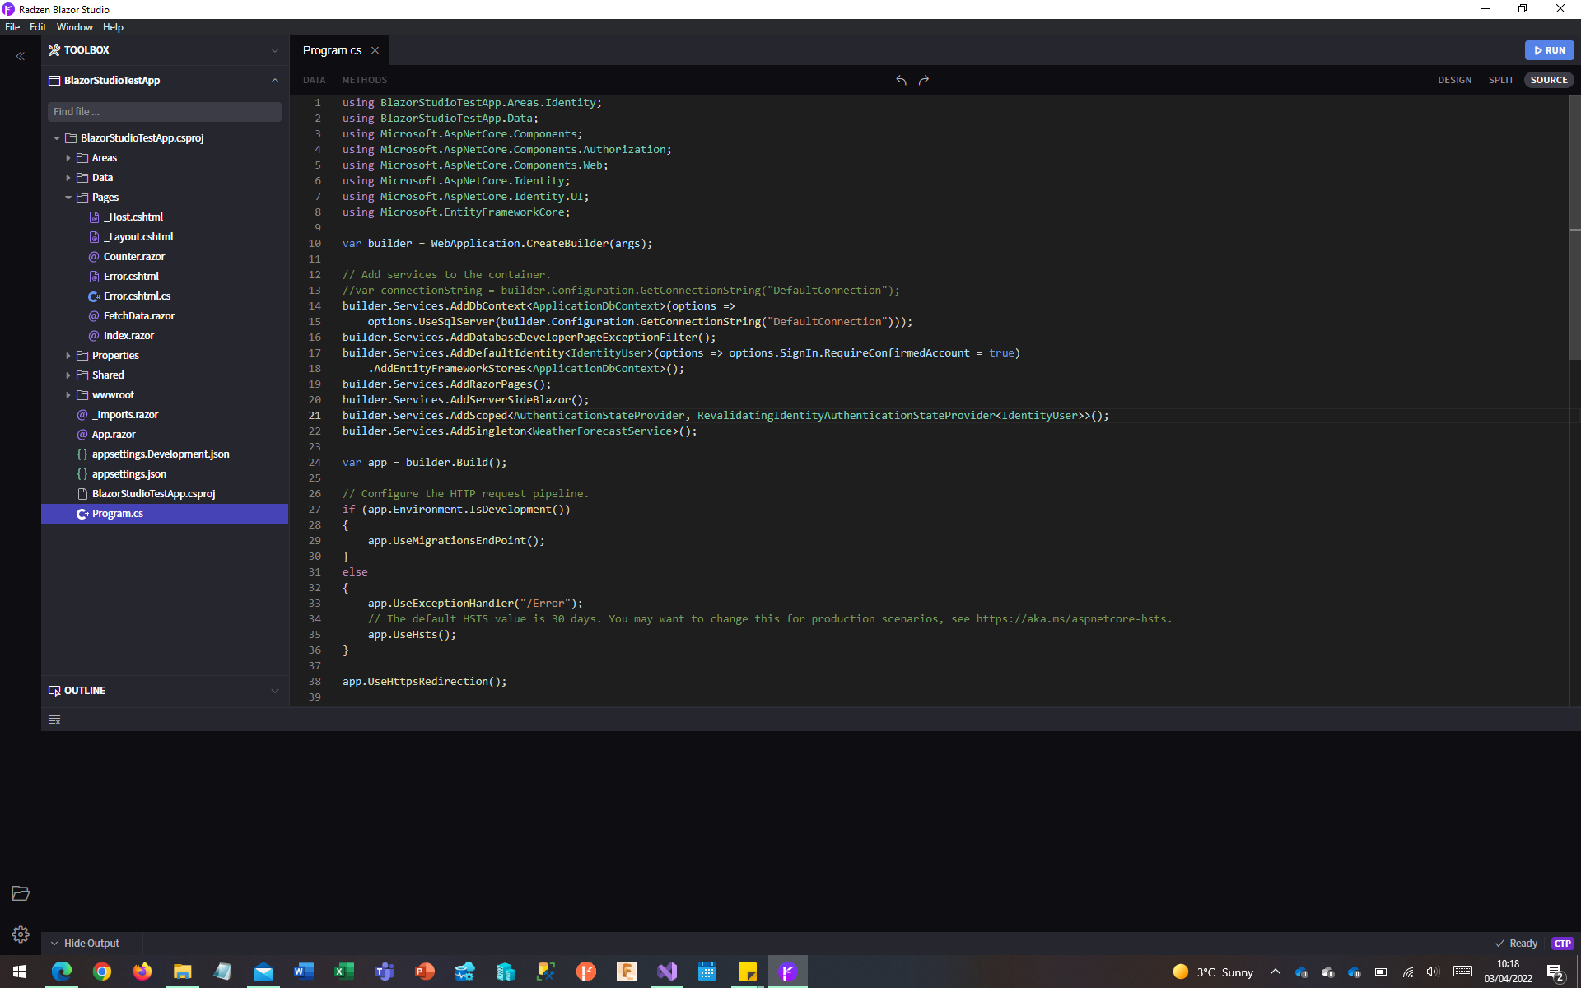Screen dimensions: 1581x988
Task: Click the undo arrow above the editor
Action: 900,80
